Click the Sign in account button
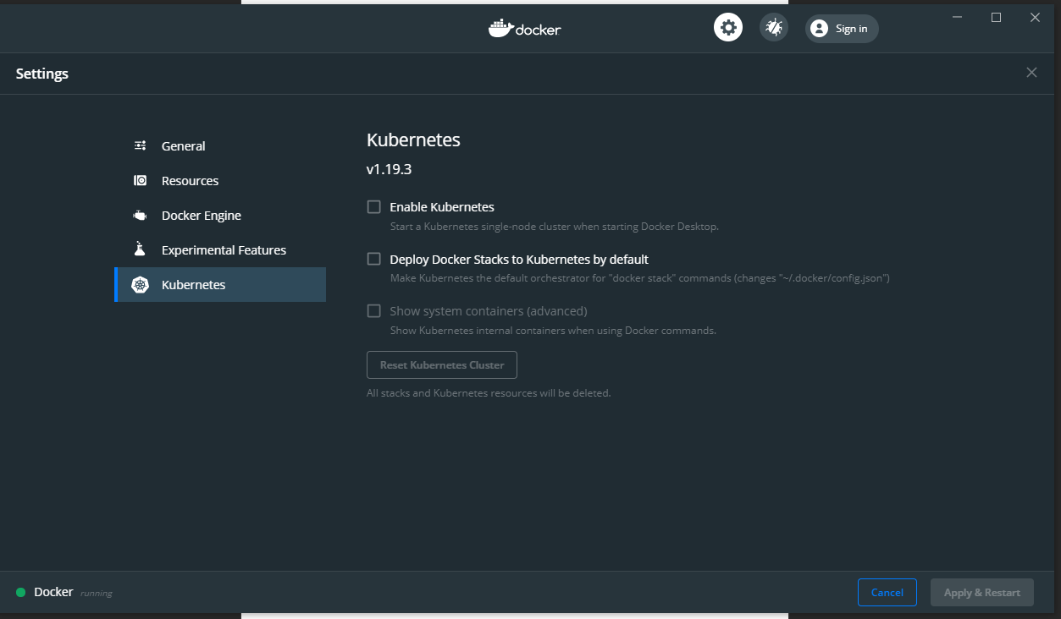The height and width of the screenshot is (619, 1061). point(842,29)
